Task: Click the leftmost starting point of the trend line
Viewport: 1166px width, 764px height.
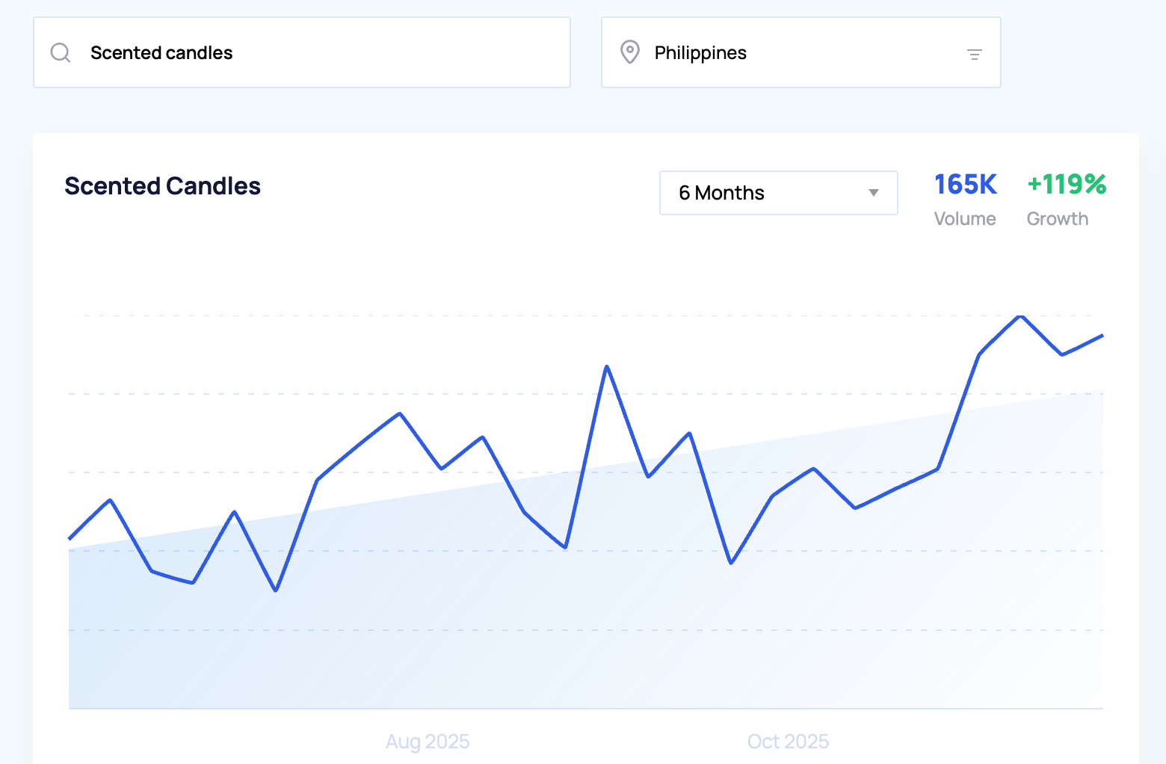Action: [70, 538]
